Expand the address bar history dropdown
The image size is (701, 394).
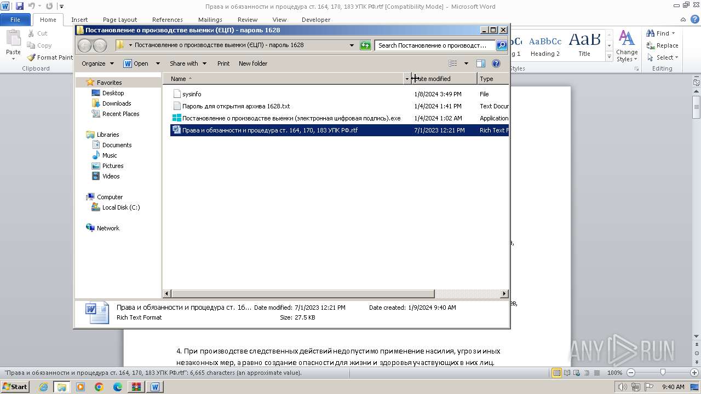[352, 45]
